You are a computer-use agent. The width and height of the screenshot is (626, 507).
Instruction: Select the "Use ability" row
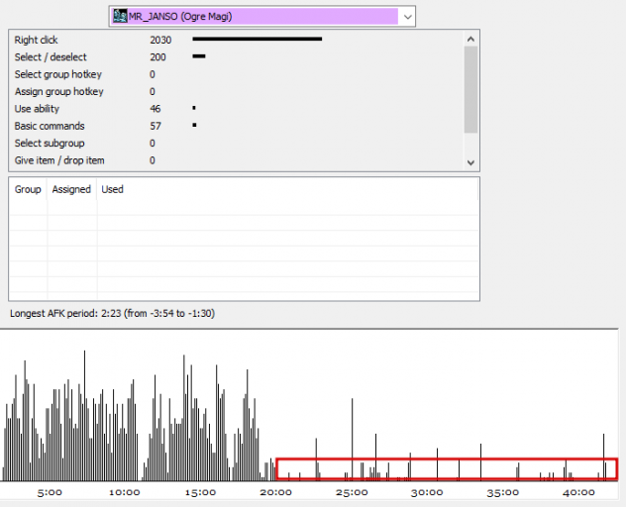237,109
